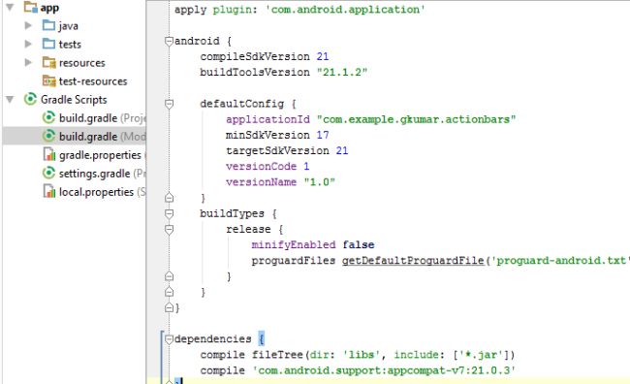Click the java folder icon
The width and height of the screenshot is (630, 384).
[48, 25]
